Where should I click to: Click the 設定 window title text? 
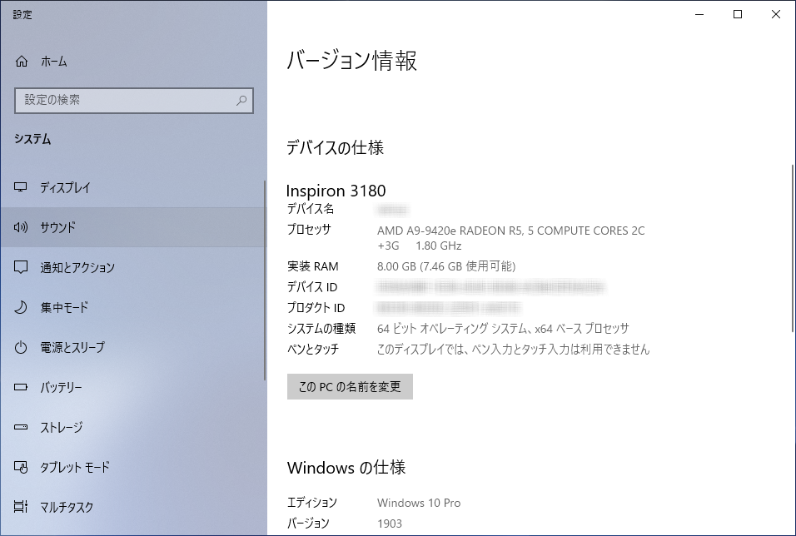(22, 15)
